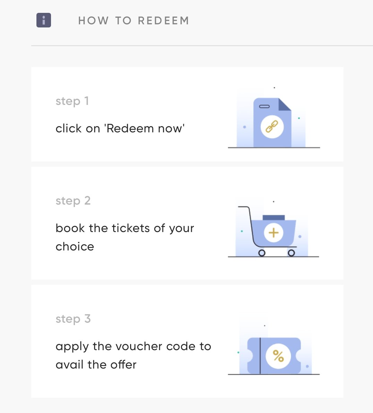Click 'book the tickets of your choice' text
This screenshot has width=373, height=413.
125,237
